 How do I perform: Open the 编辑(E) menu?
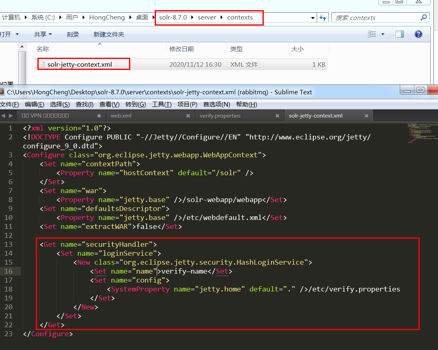pos(34,104)
